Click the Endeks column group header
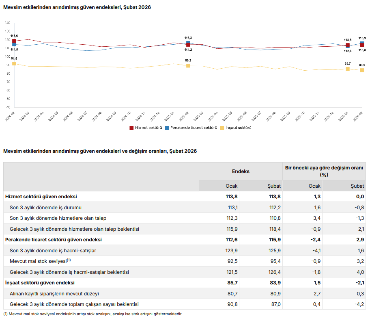This screenshot has height=323, width=370. (x=241, y=171)
